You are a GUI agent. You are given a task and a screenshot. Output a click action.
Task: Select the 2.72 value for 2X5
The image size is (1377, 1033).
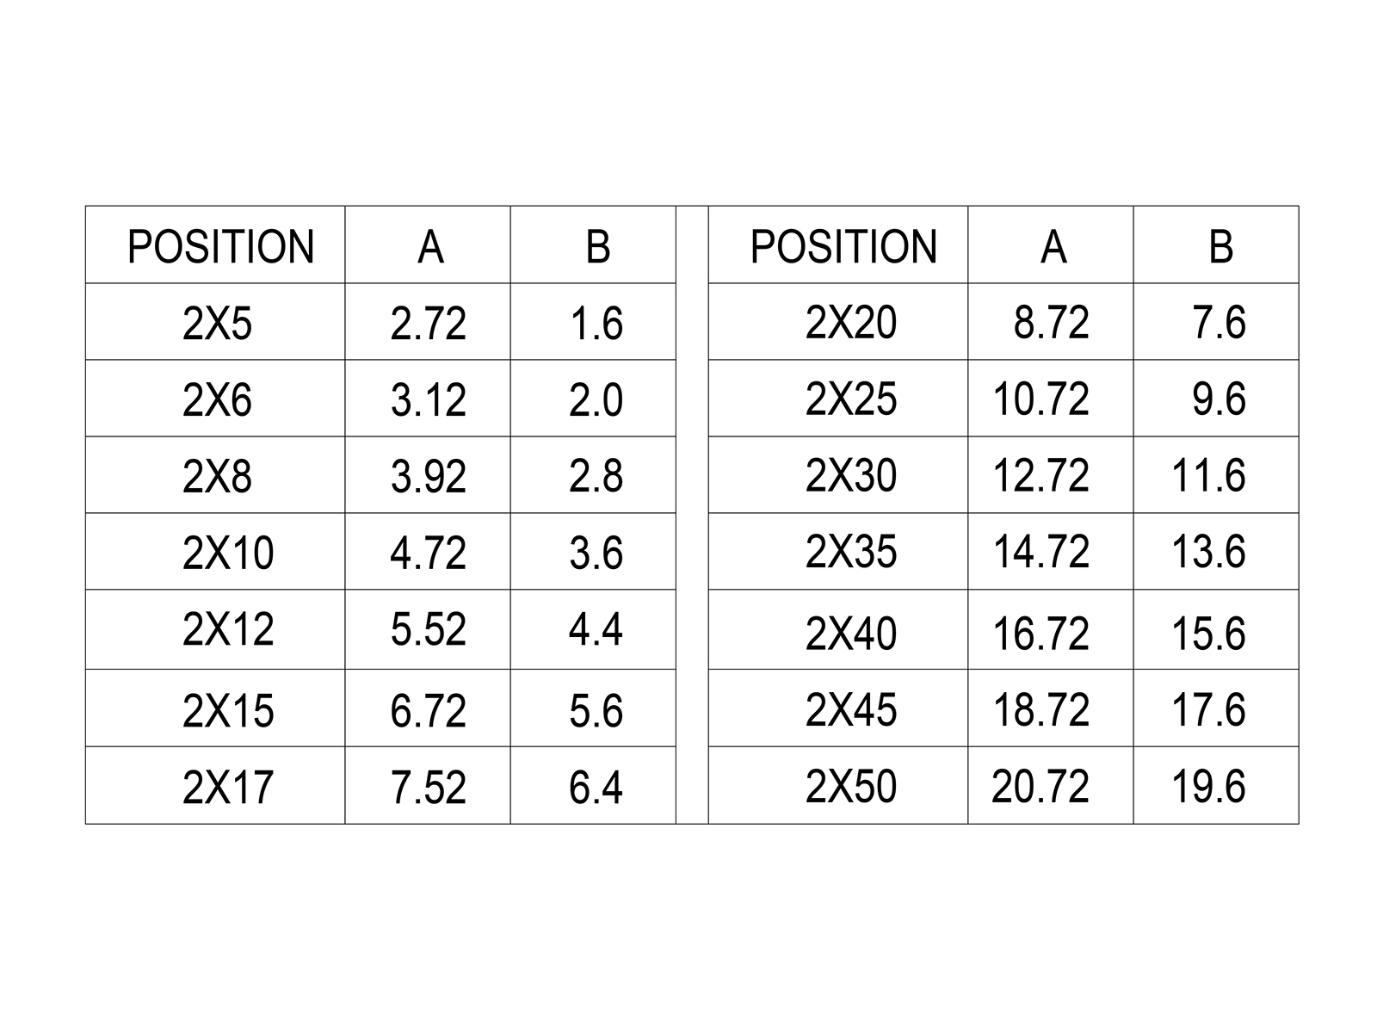(428, 325)
